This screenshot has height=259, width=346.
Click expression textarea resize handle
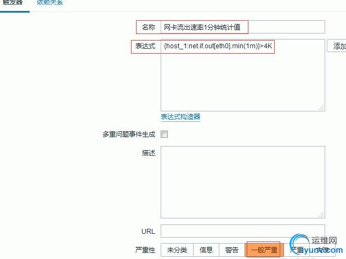321,108
